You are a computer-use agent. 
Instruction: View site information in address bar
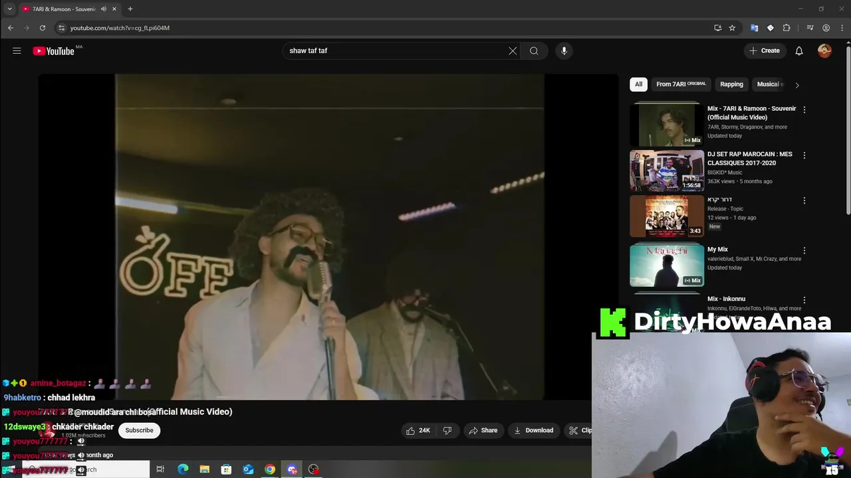(x=61, y=28)
